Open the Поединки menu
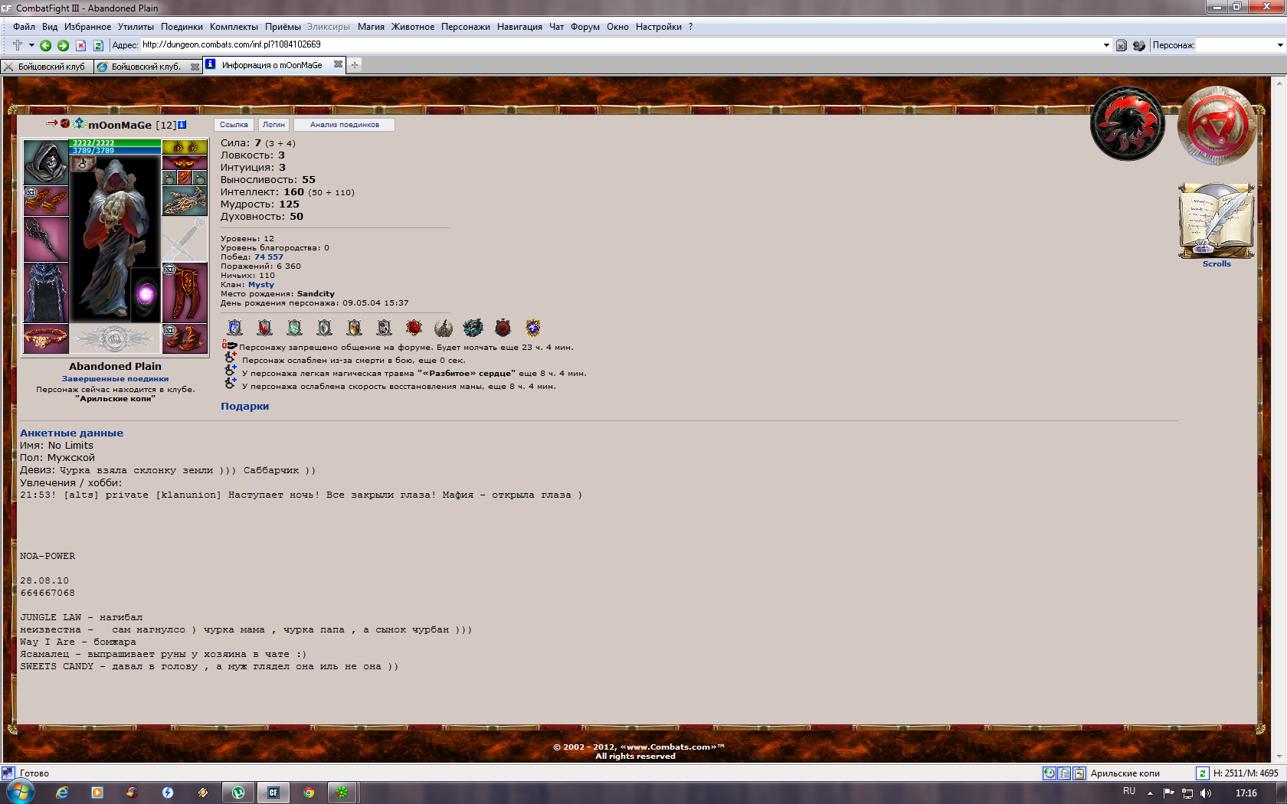 (x=182, y=27)
